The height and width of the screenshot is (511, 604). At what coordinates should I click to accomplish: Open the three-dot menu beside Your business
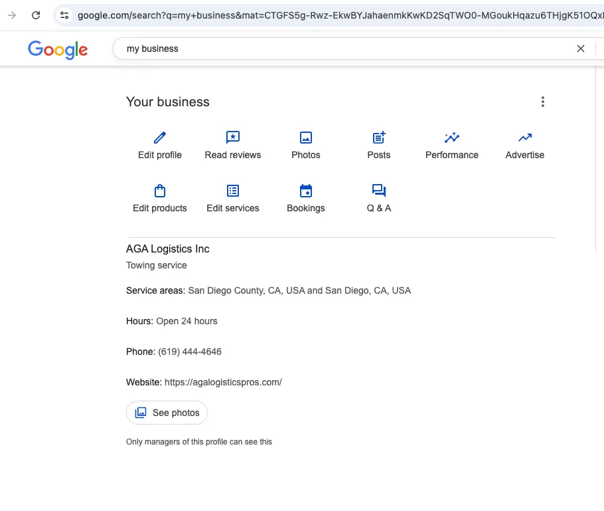(543, 102)
